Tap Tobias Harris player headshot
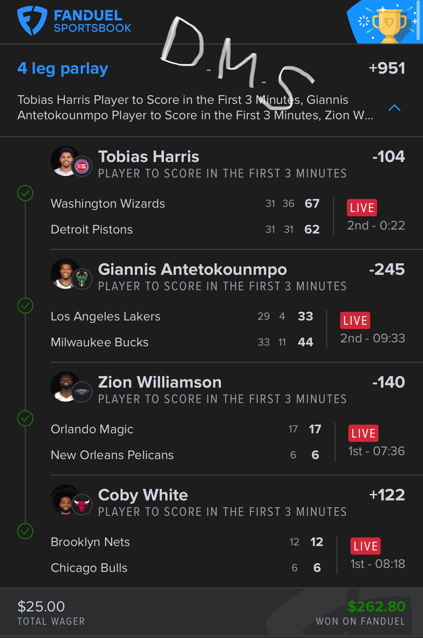The image size is (423, 638). [x=65, y=161]
